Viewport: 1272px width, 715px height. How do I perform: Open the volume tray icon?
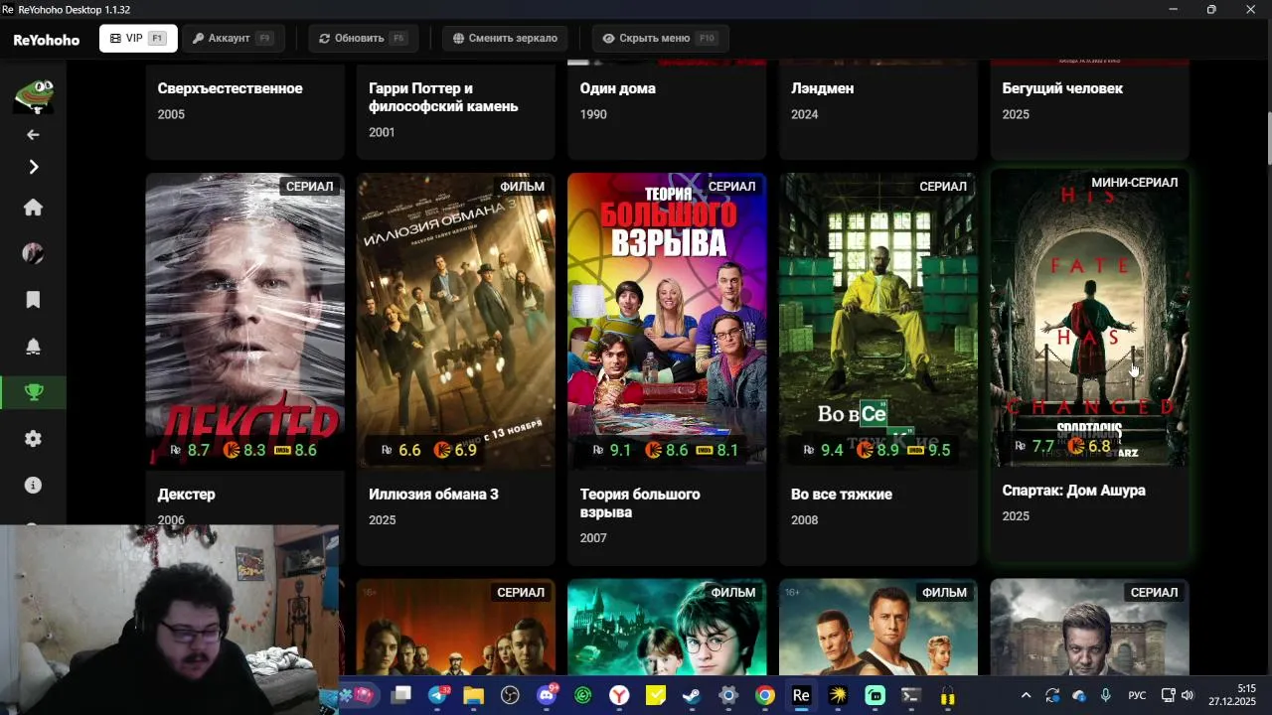click(x=1187, y=696)
